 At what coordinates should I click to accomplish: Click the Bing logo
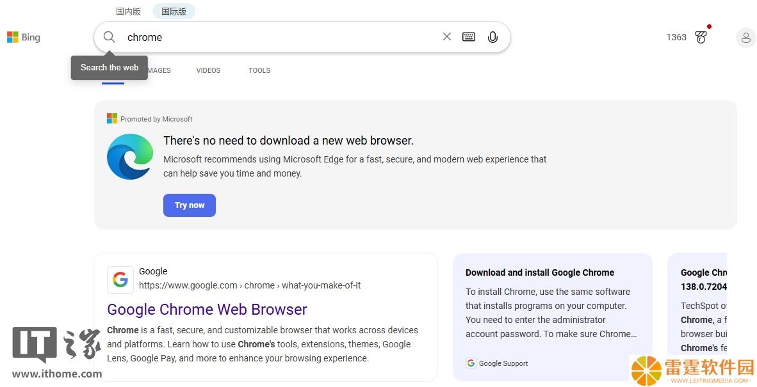click(24, 37)
